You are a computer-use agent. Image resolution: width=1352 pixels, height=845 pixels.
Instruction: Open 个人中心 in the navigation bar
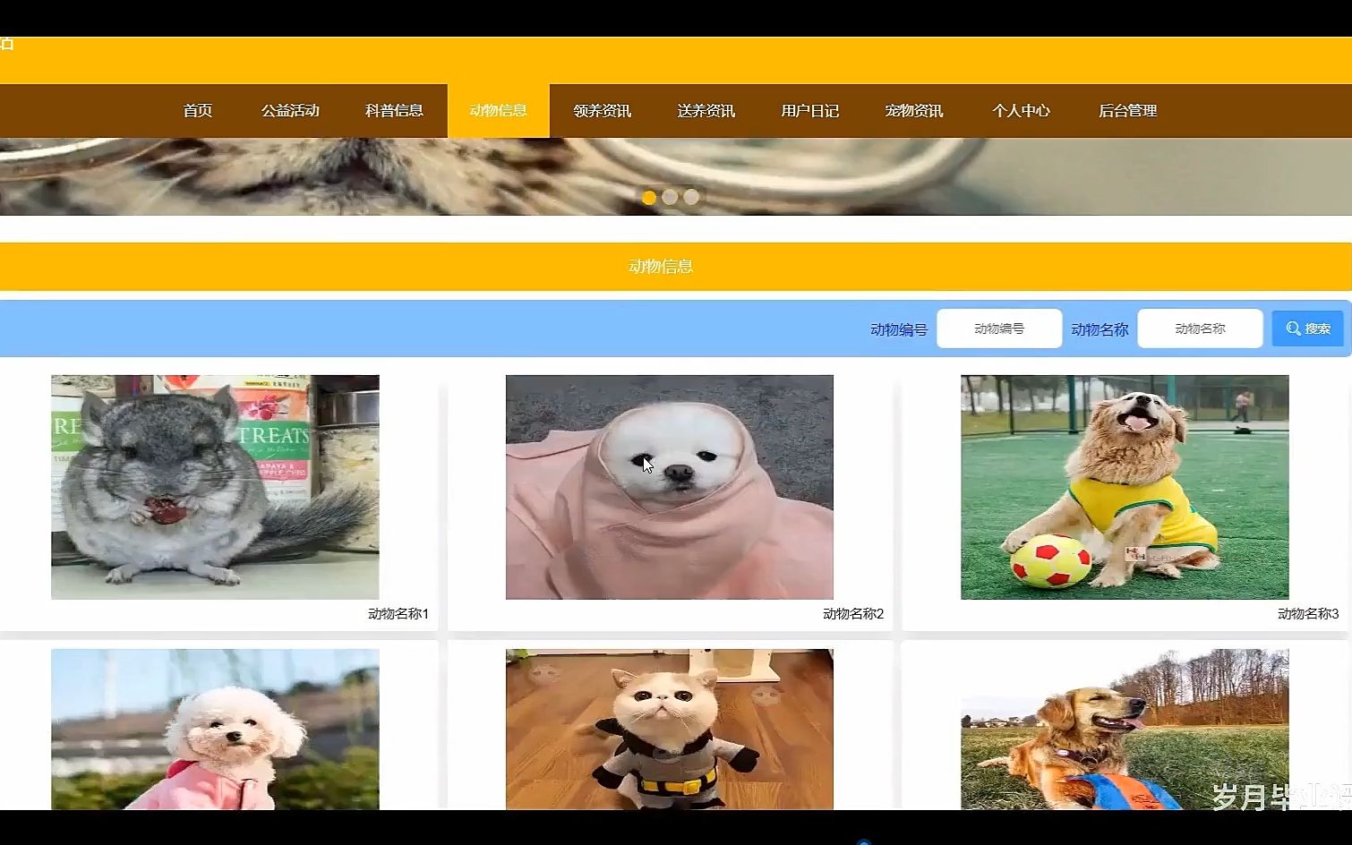pos(1021,111)
